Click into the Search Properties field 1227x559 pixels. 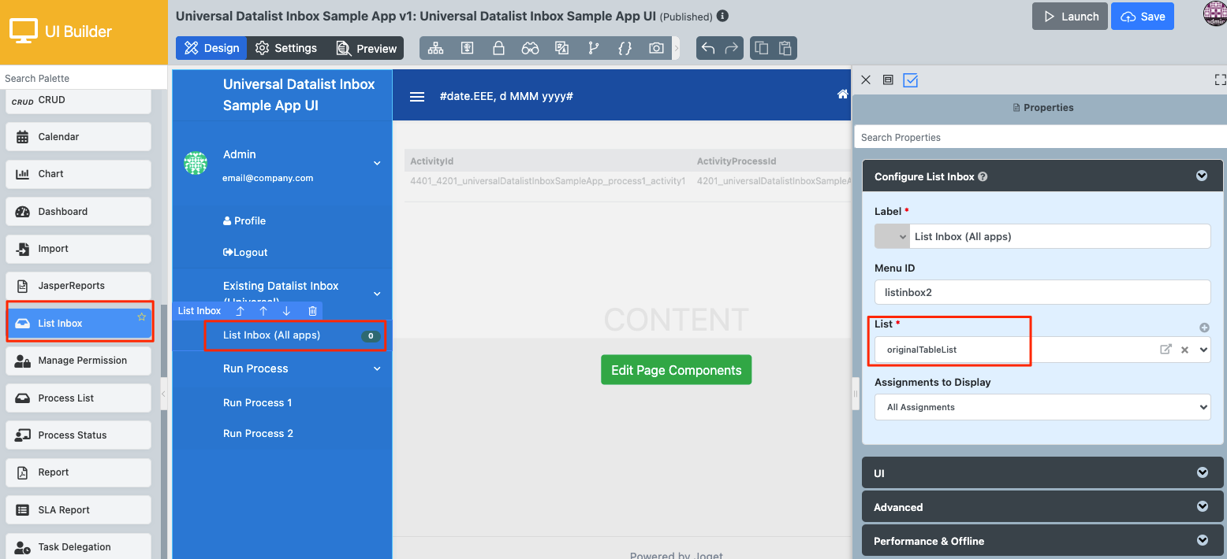click(x=1040, y=137)
